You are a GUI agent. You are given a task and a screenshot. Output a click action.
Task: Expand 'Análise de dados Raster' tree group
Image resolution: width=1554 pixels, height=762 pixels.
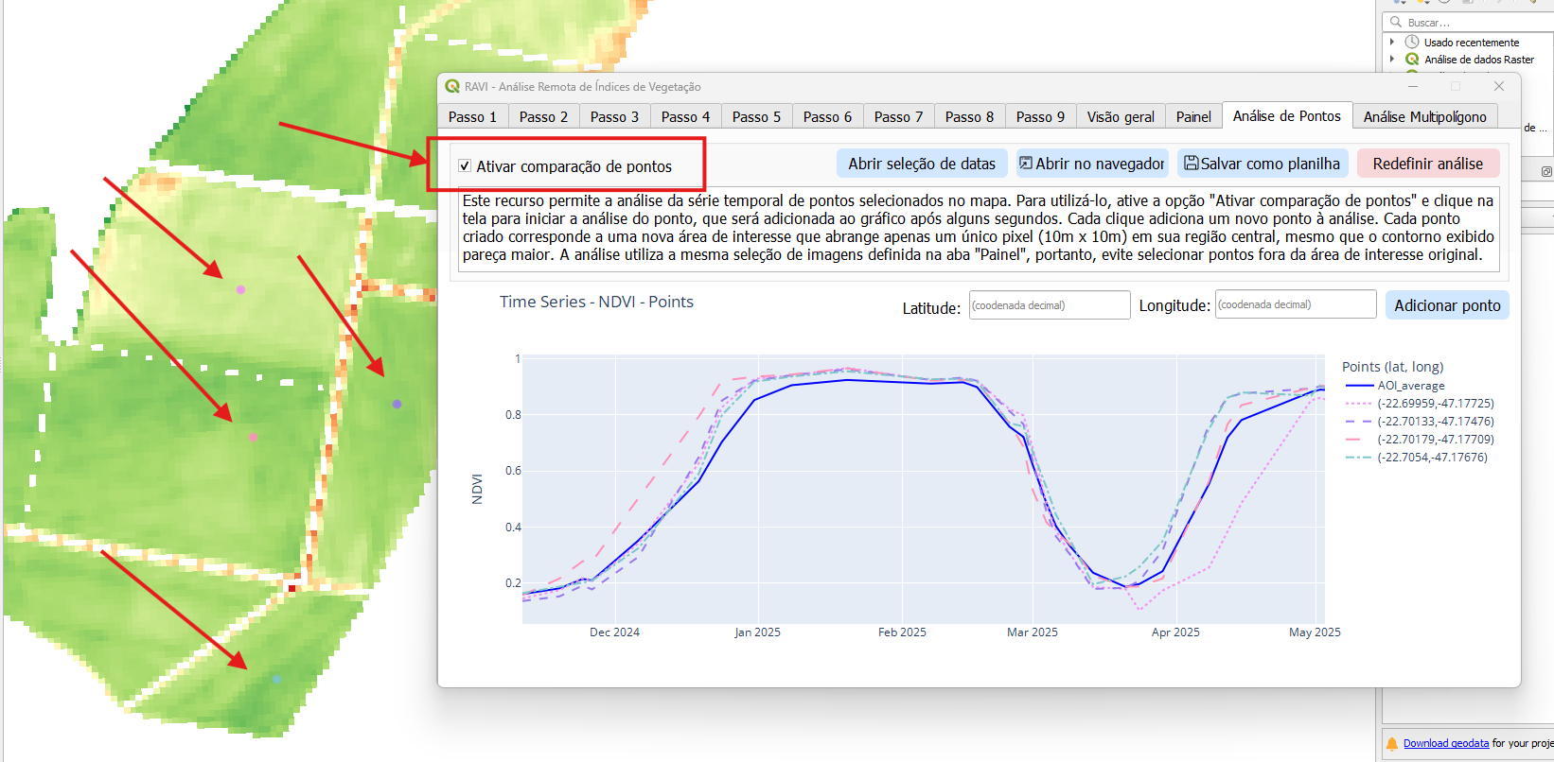[1392, 60]
